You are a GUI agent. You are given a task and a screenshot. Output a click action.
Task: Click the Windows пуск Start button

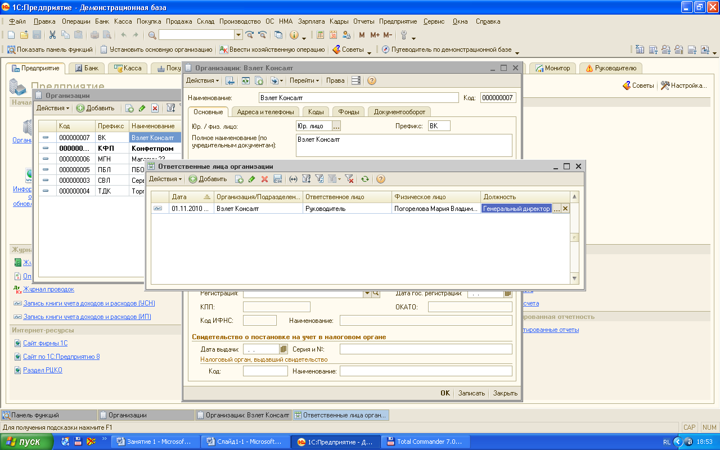tap(27, 442)
